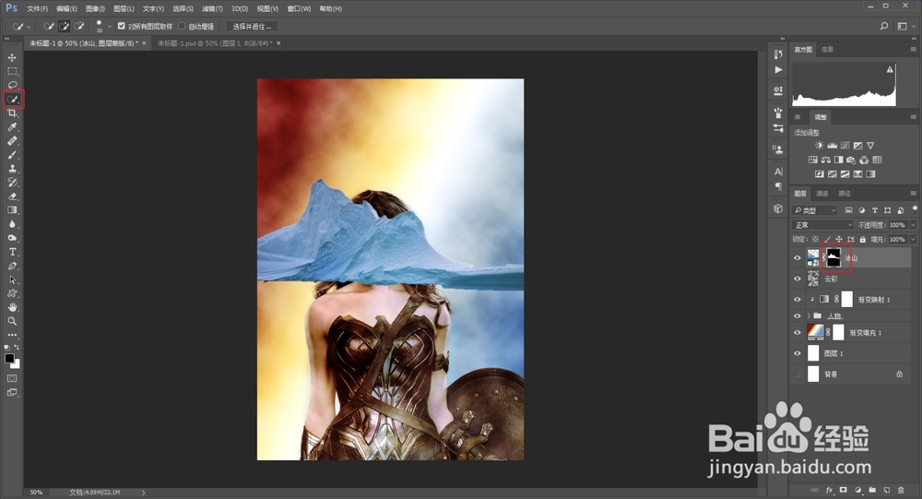This screenshot has width=922, height=499.
Task: Select the History Brush tool
Action: point(12,183)
